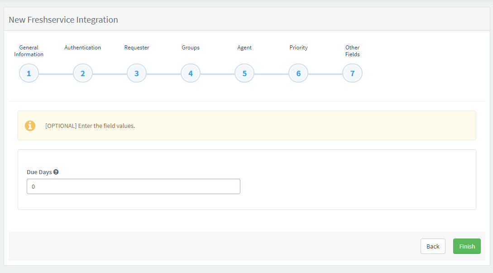493x273 pixels.
Task: Open step 6 Priority circle
Action: point(298,73)
